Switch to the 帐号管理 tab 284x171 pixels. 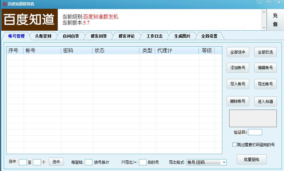coord(16,36)
